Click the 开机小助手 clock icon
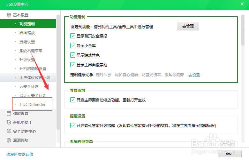 pos(9,122)
